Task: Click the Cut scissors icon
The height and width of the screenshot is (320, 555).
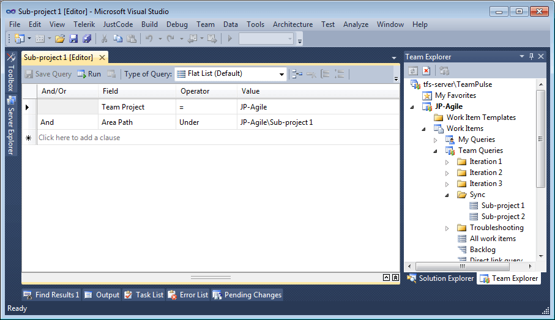Action: pyautogui.click(x=104, y=38)
